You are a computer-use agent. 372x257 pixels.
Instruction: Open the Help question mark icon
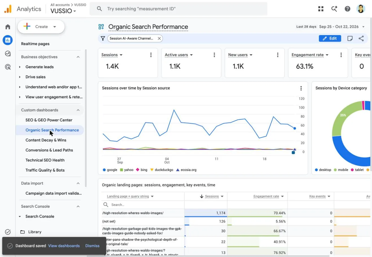tap(347, 9)
